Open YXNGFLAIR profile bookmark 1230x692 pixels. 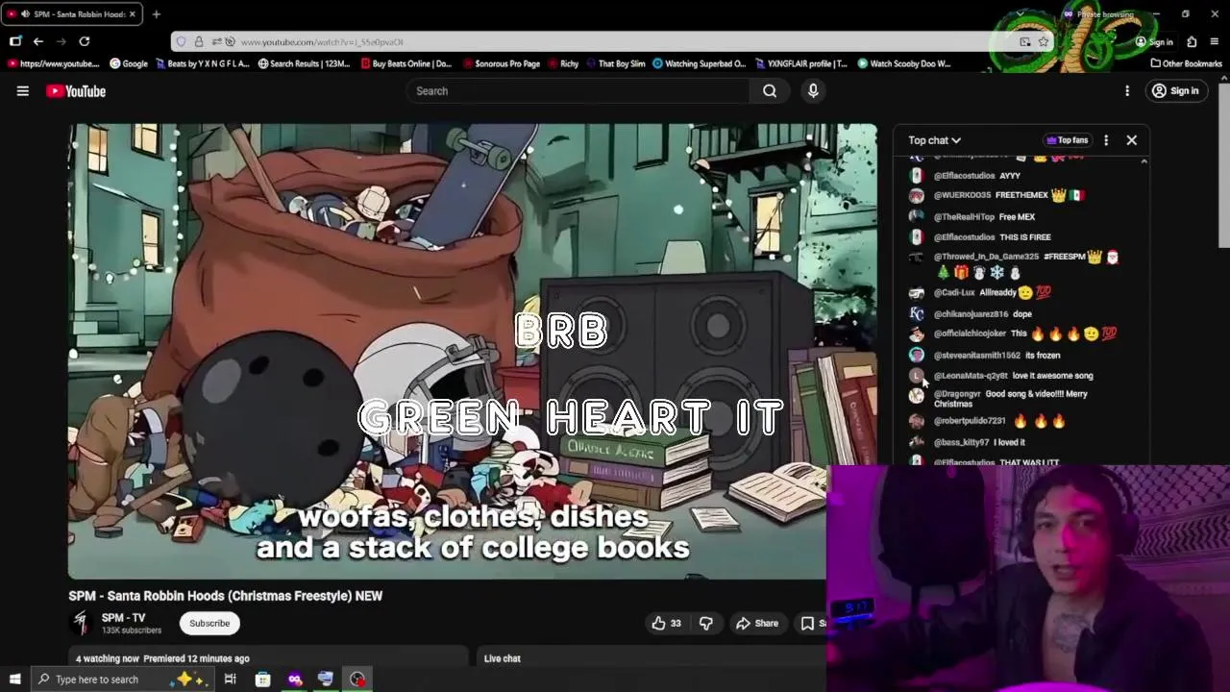click(x=800, y=63)
